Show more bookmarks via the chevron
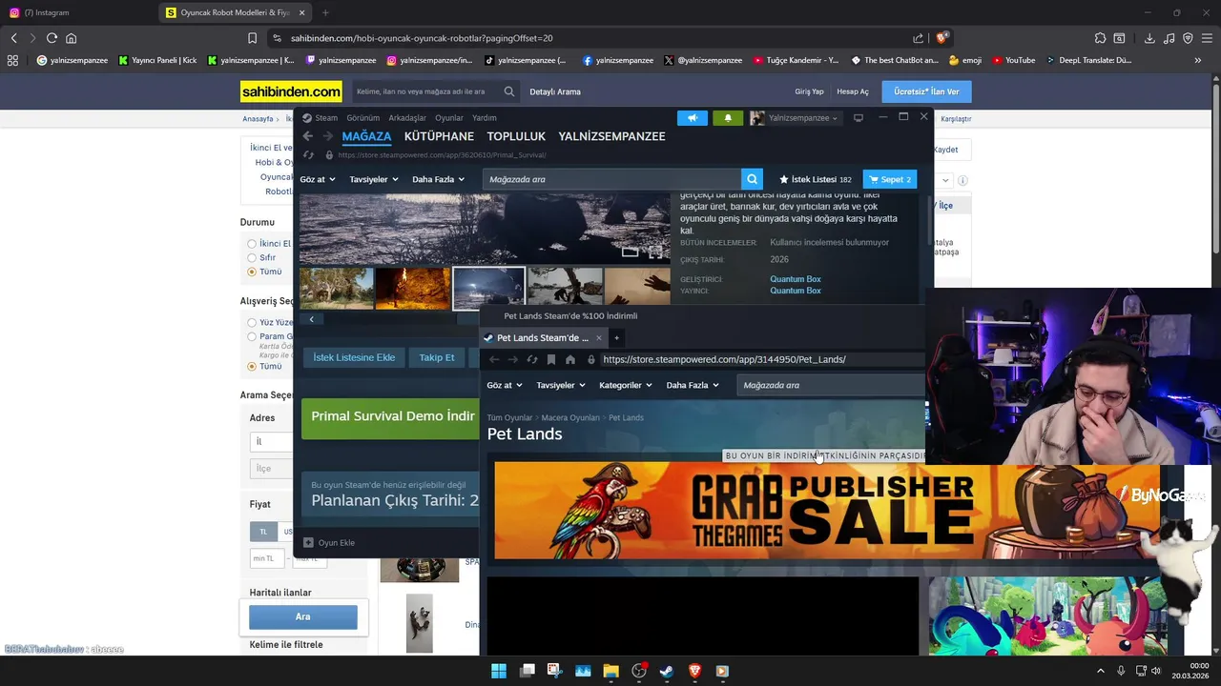This screenshot has height=686, width=1221. 1197,60
